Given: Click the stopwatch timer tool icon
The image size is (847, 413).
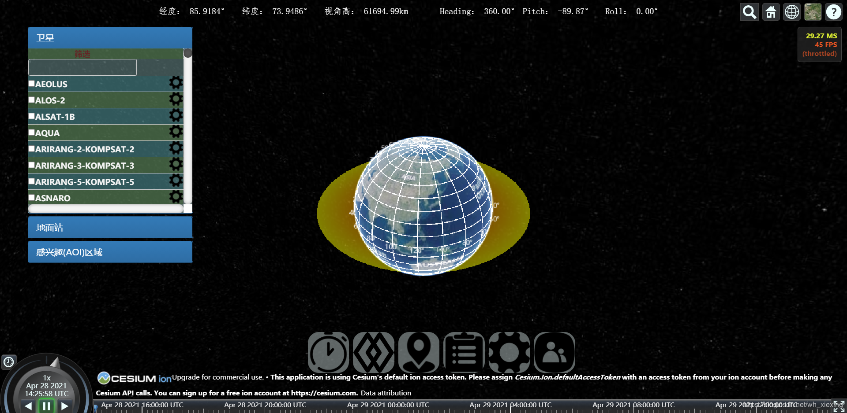Looking at the screenshot, I should [328, 352].
